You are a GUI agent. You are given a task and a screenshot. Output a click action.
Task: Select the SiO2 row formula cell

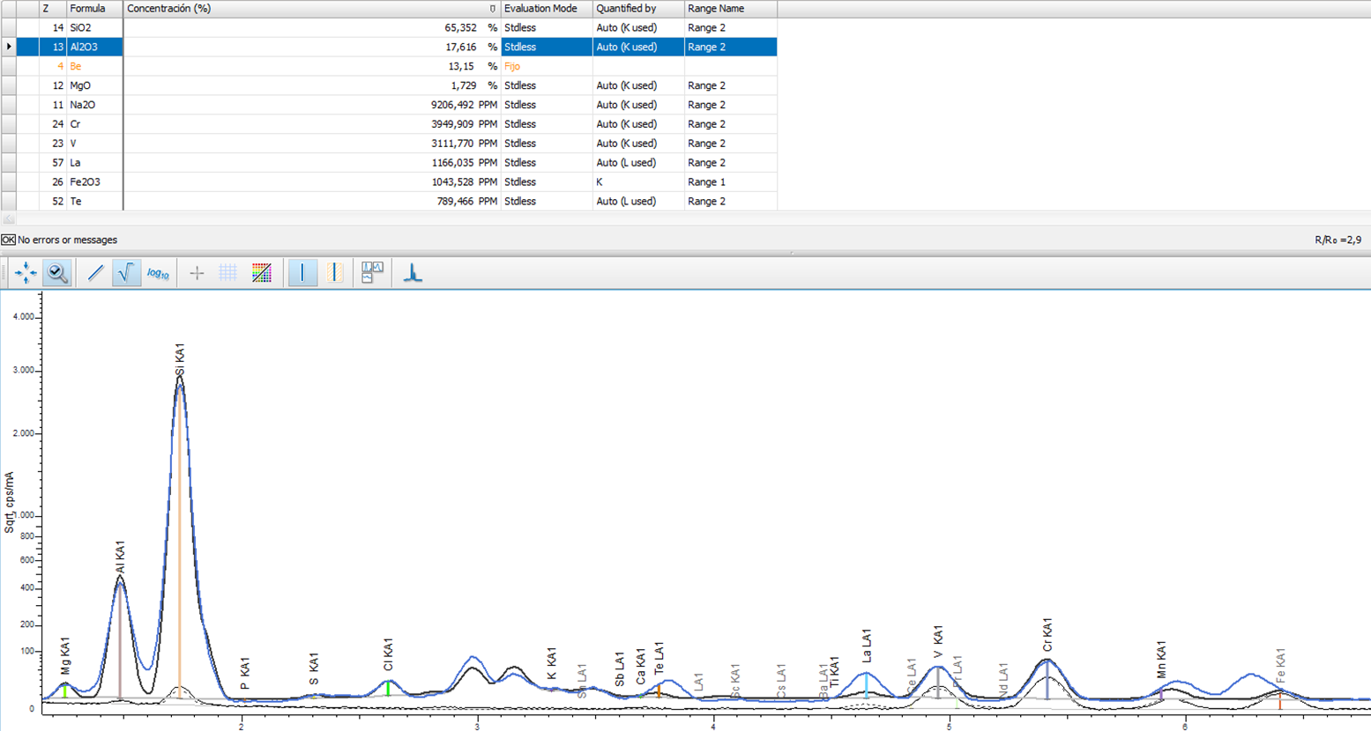coord(94,28)
